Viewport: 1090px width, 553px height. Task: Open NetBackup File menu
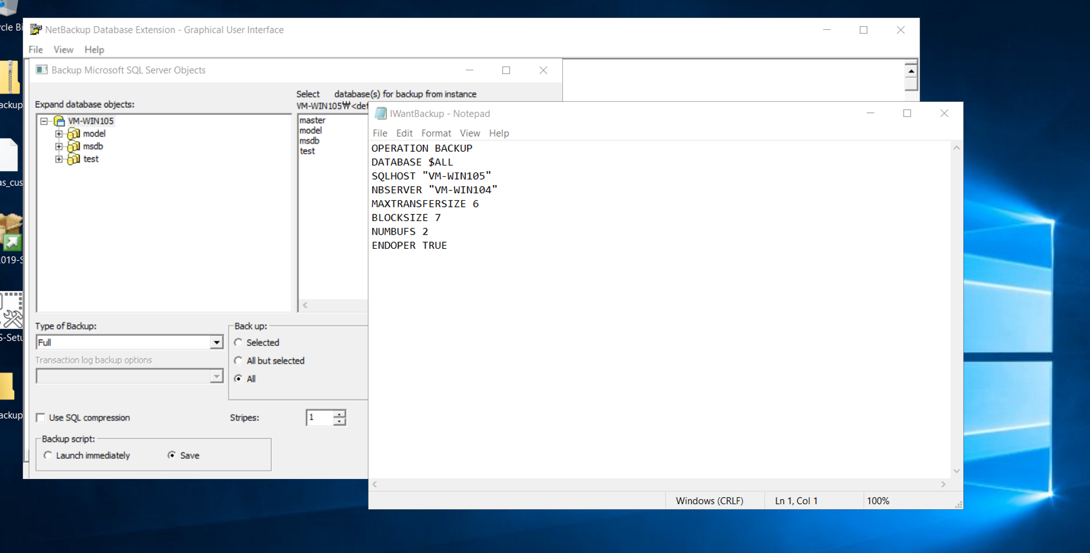36,50
